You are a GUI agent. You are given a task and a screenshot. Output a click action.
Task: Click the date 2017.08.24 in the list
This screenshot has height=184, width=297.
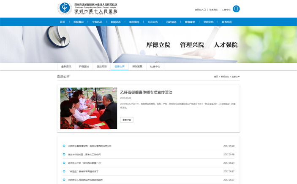pyautogui.click(x=229, y=163)
